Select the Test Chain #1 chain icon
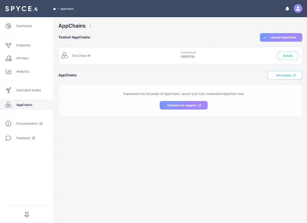The height and width of the screenshot is (223, 307). tap(64, 55)
